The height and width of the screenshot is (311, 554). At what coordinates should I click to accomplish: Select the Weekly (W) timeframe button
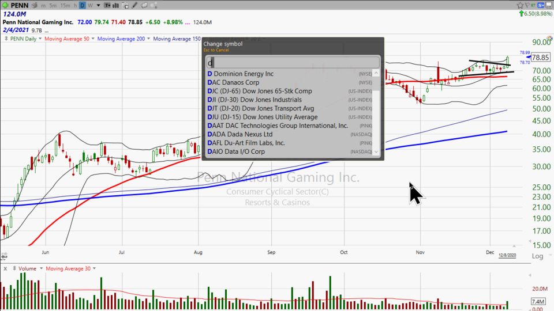90,5
